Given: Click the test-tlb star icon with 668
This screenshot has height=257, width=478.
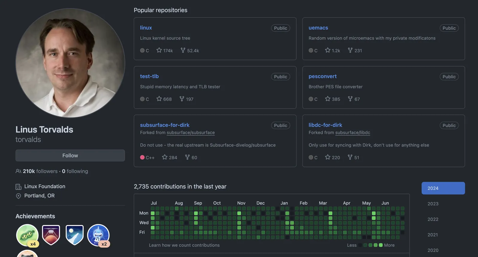Looking at the screenshot, I should (x=159, y=99).
